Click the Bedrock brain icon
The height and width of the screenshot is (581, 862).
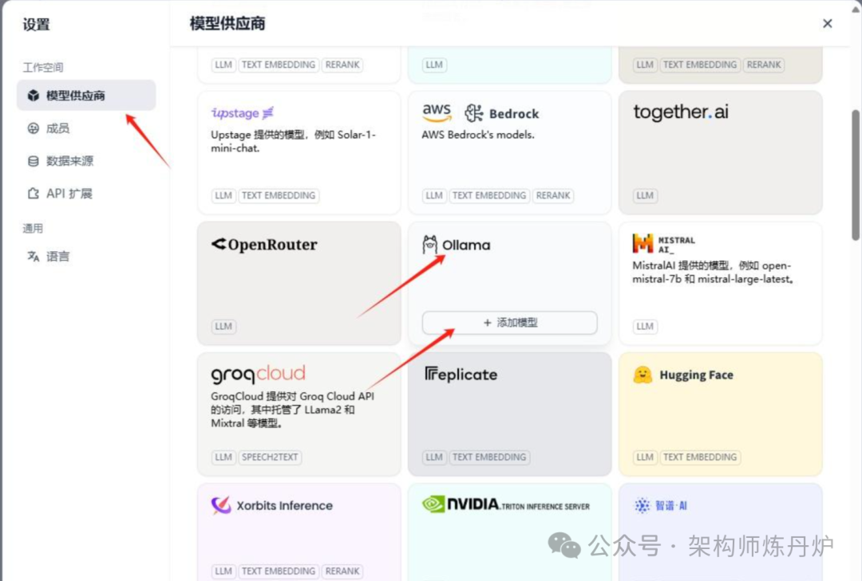(x=473, y=113)
